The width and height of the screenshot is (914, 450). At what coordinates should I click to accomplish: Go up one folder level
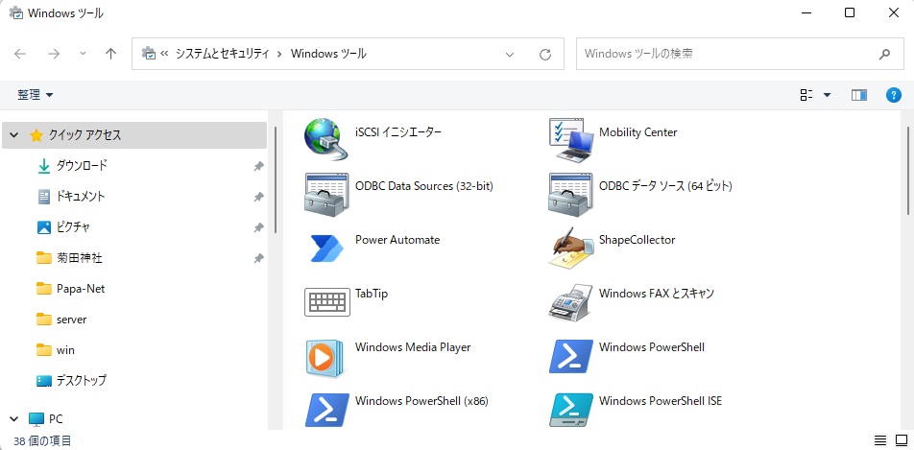tap(110, 54)
